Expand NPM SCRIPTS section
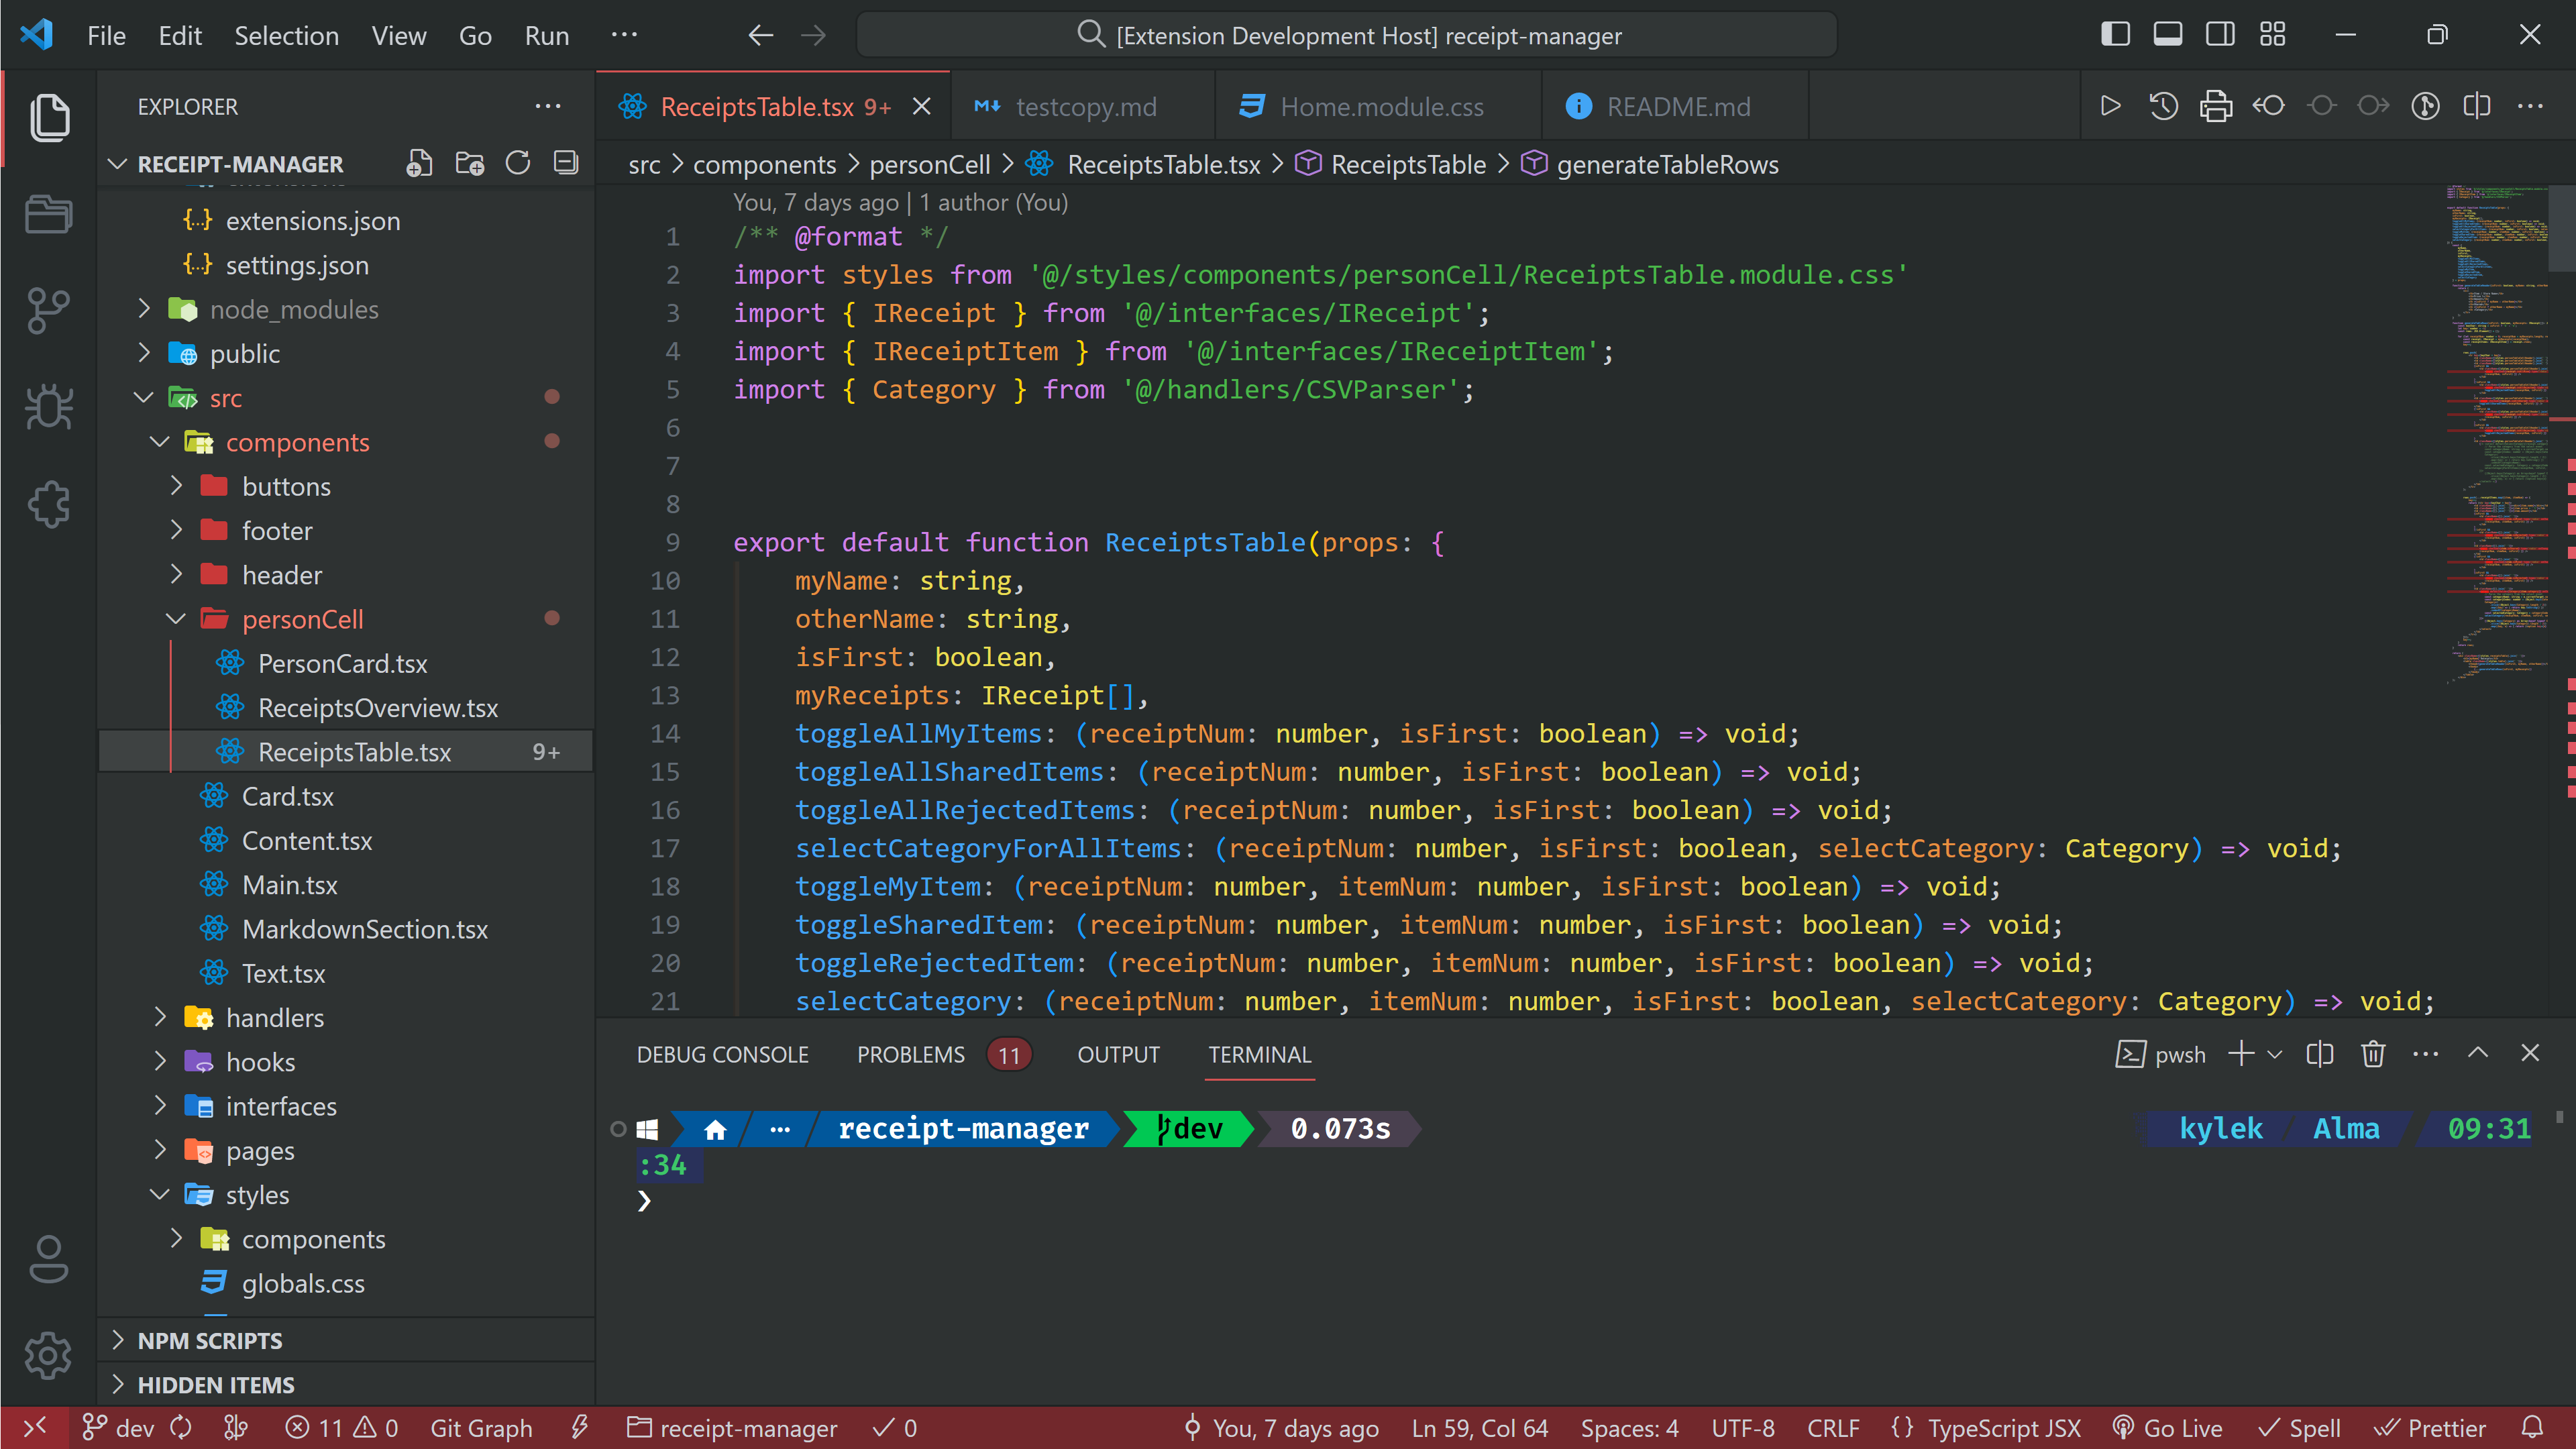 pyautogui.click(x=117, y=1340)
